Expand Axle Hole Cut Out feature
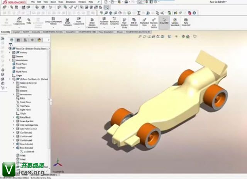247x179 pixels. (14, 129)
